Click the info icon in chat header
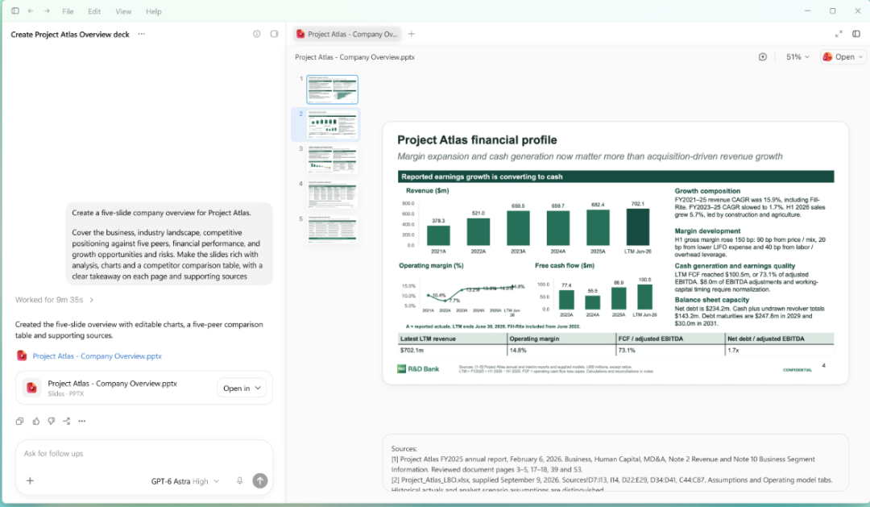The width and height of the screenshot is (870, 507). pos(257,34)
